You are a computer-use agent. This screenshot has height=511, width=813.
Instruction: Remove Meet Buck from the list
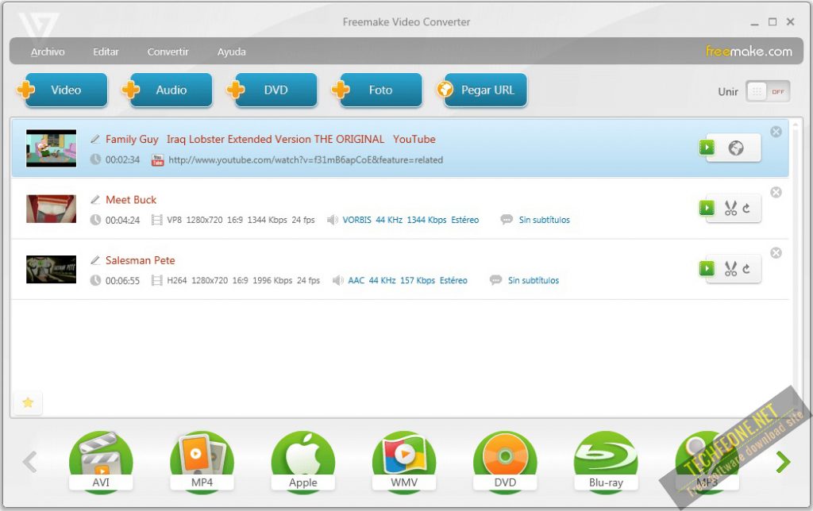point(776,192)
